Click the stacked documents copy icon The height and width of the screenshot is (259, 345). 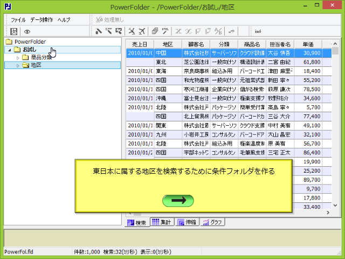[155, 31]
